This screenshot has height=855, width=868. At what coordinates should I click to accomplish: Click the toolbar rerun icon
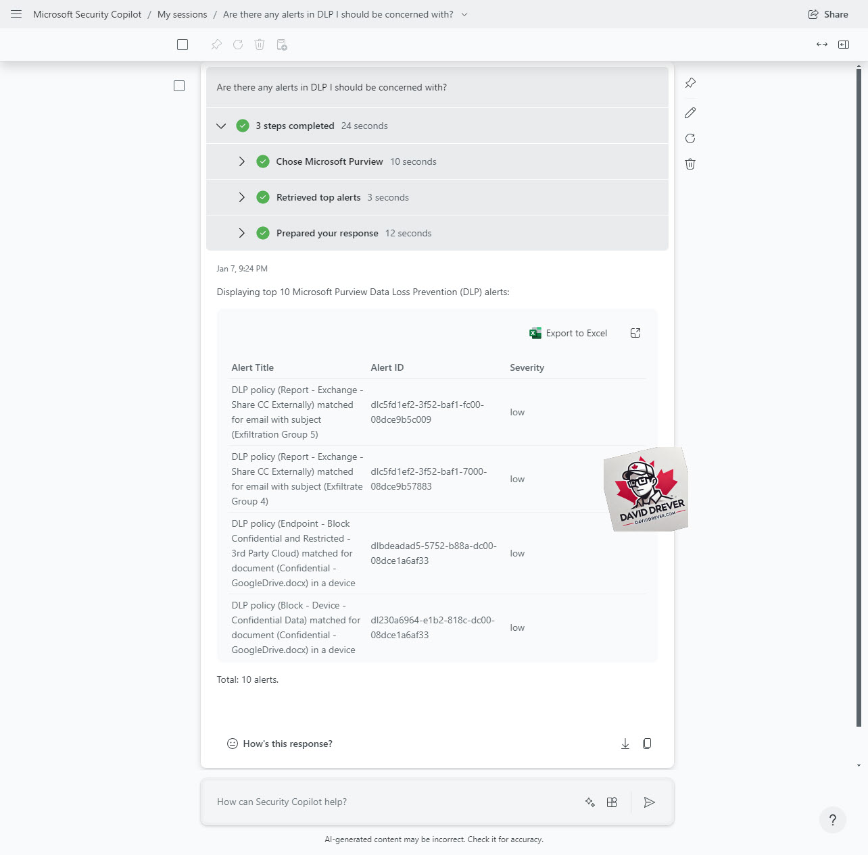238,45
